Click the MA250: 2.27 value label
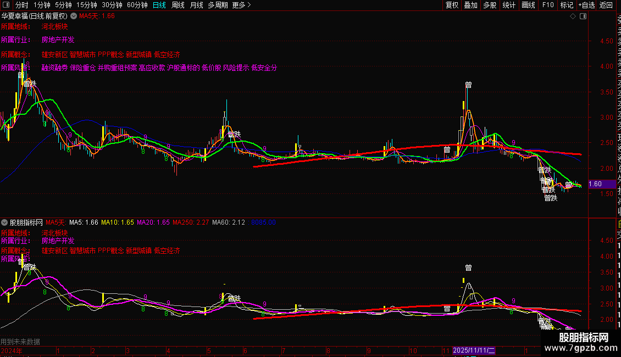The width and height of the screenshot is (621, 357). (x=191, y=222)
